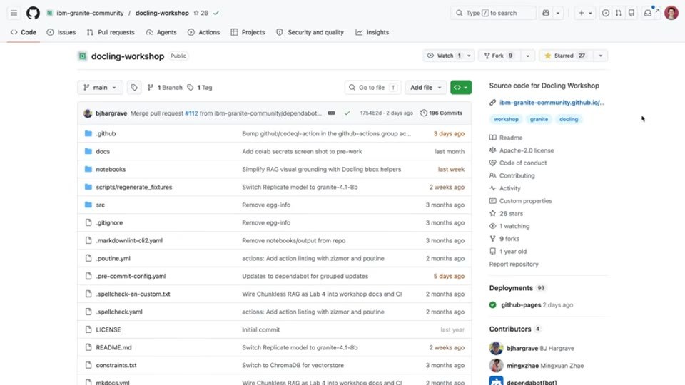This screenshot has height=385, width=685.
Task: Click the Go to file search field
Action: click(372, 87)
